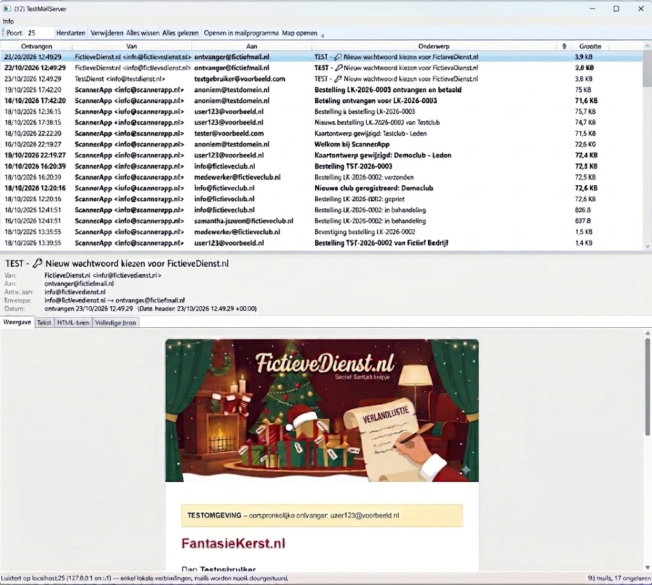Click the 826 B size cell
The height and width of the screenshot is (585, 652).
click(x=583, y=210)
